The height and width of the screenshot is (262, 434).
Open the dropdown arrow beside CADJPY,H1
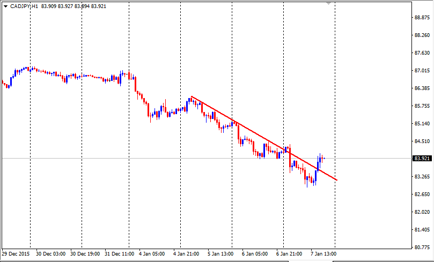(x=5, y=6)
